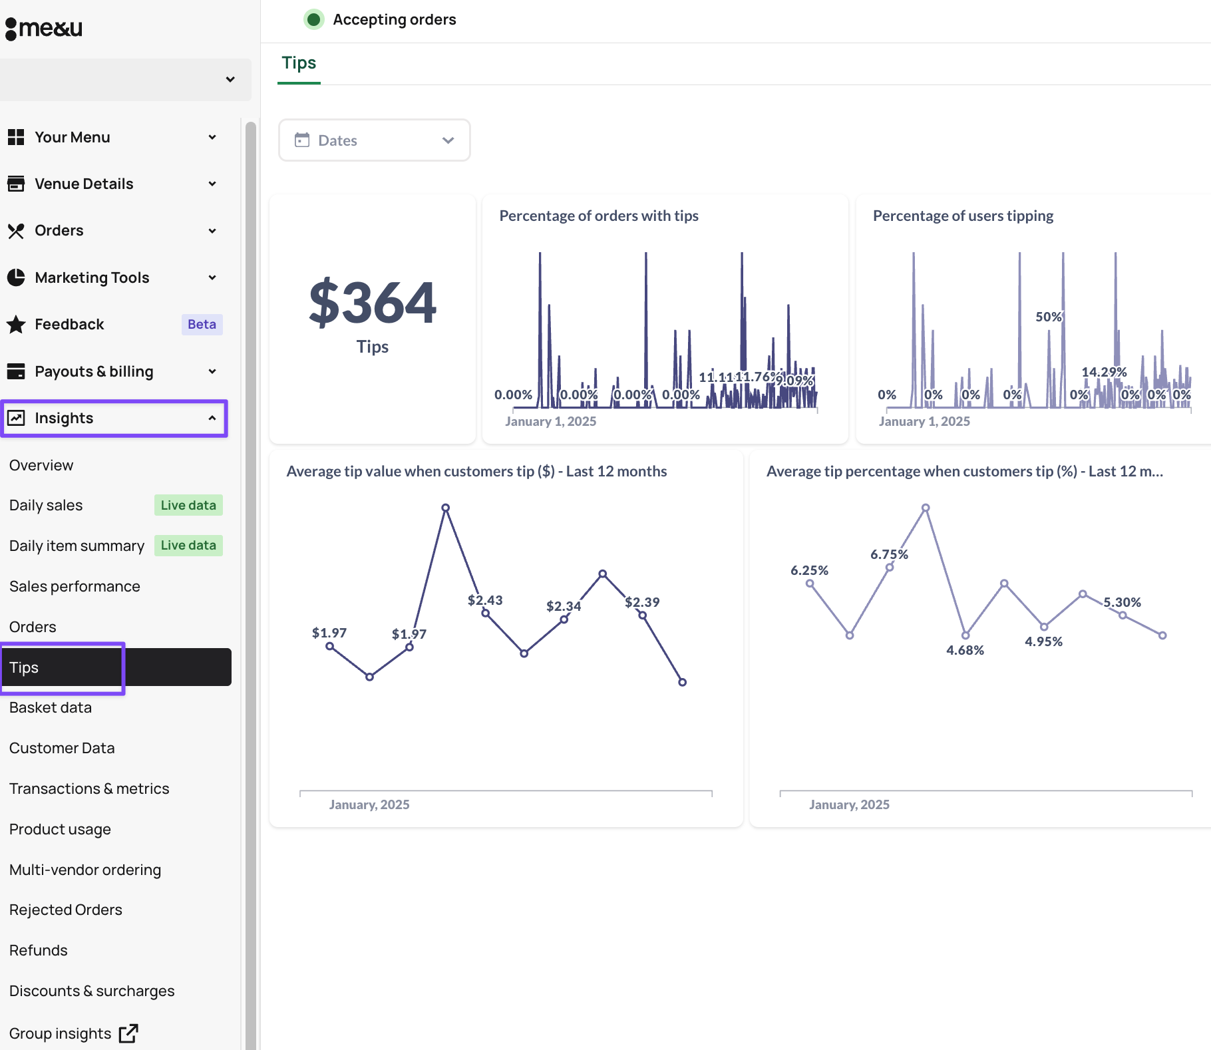Select the Tips tab heading
The width and height of the screenshot is (1211, 1050).
(299, 63)
